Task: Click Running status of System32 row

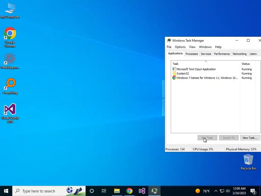Action: [246, 73]
